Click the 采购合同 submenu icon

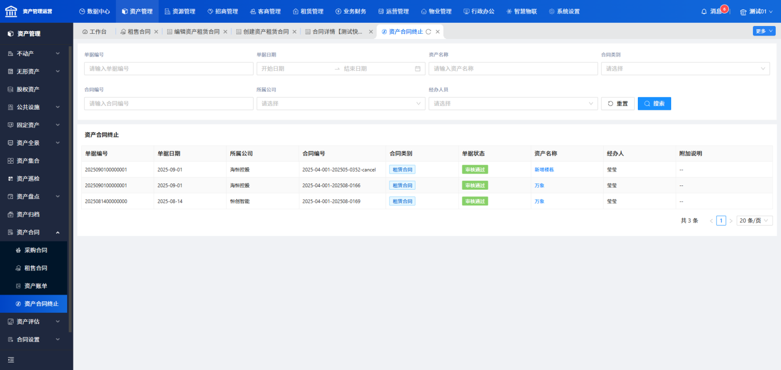point(19,250)
